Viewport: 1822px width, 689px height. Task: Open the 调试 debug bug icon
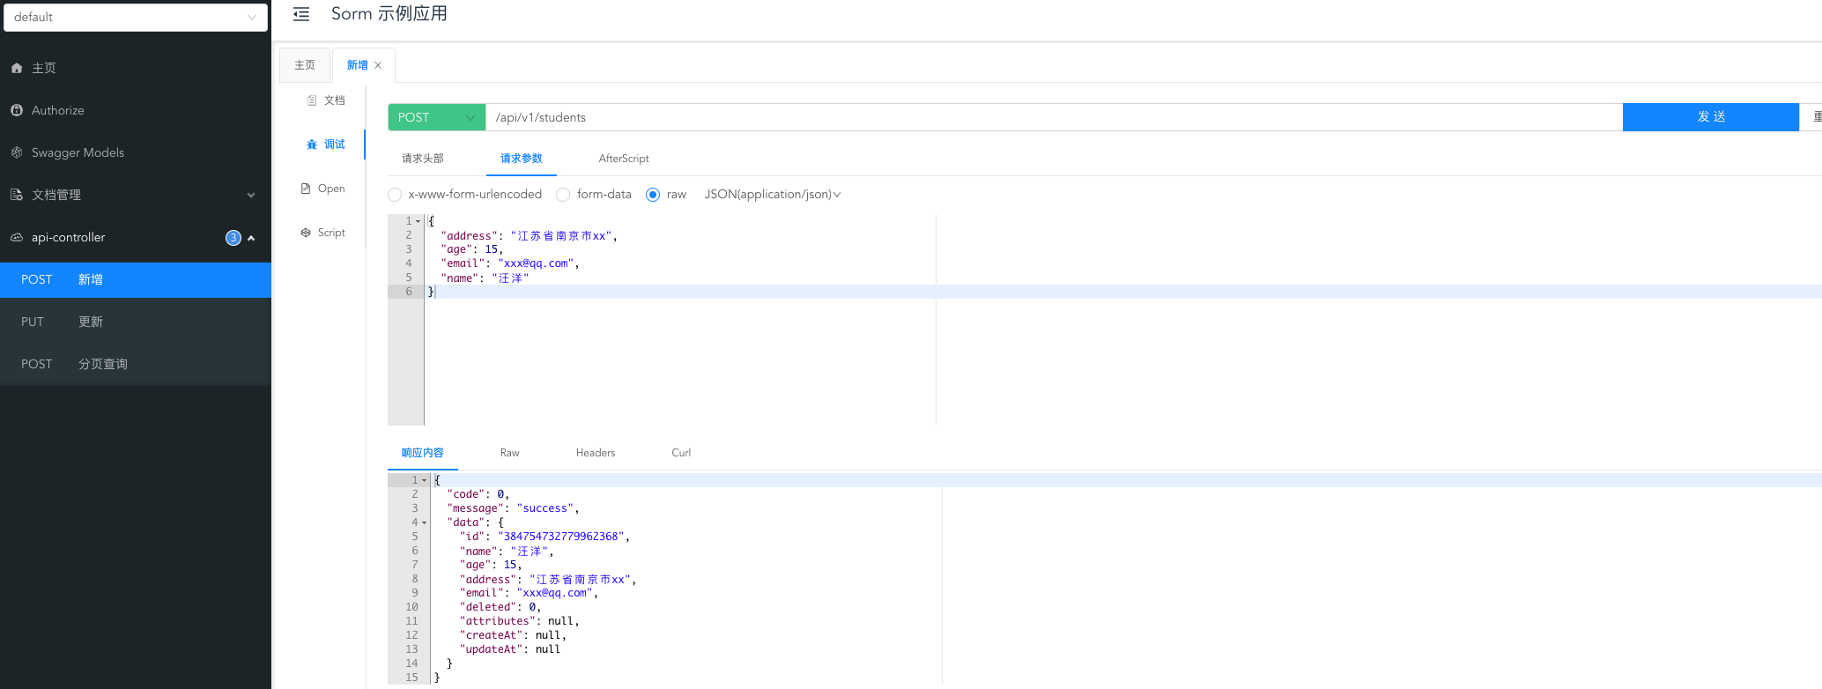[312, 144]
